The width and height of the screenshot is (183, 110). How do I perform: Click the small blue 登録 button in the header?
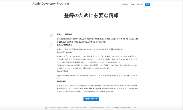click(x=148, y=4)
